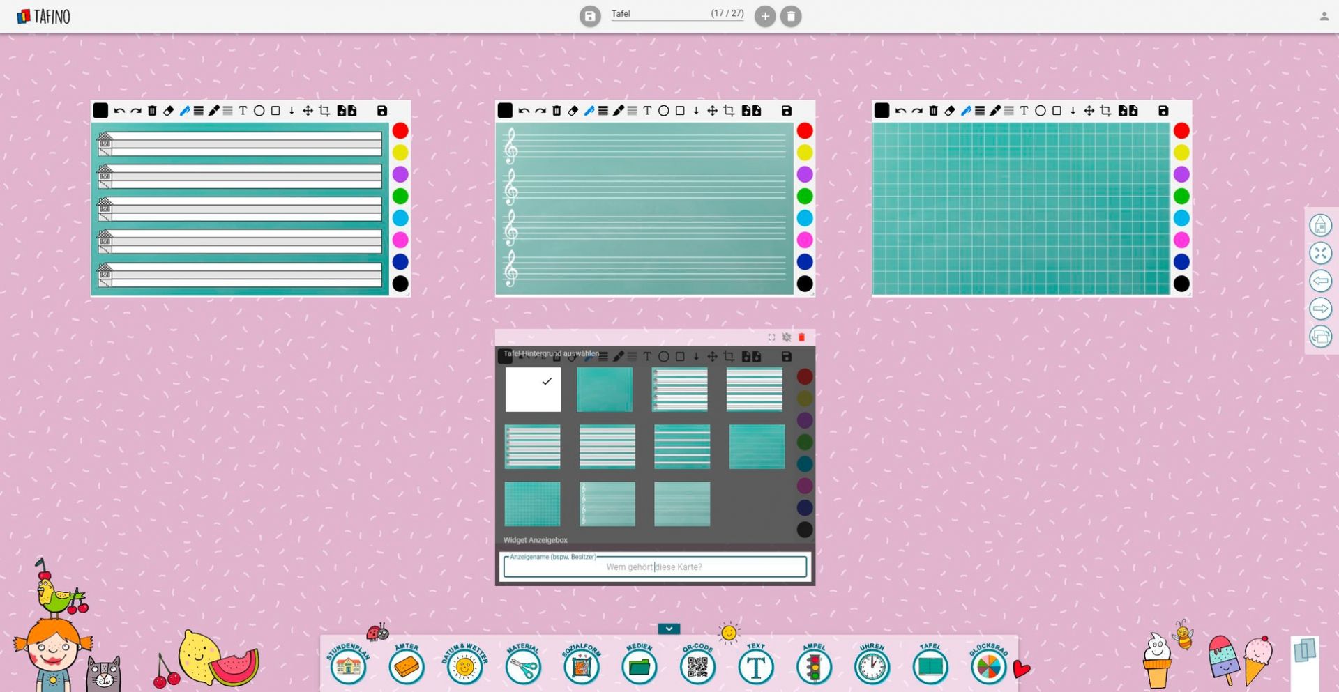Focus the Anzeigename input field

tap(655, 567)
